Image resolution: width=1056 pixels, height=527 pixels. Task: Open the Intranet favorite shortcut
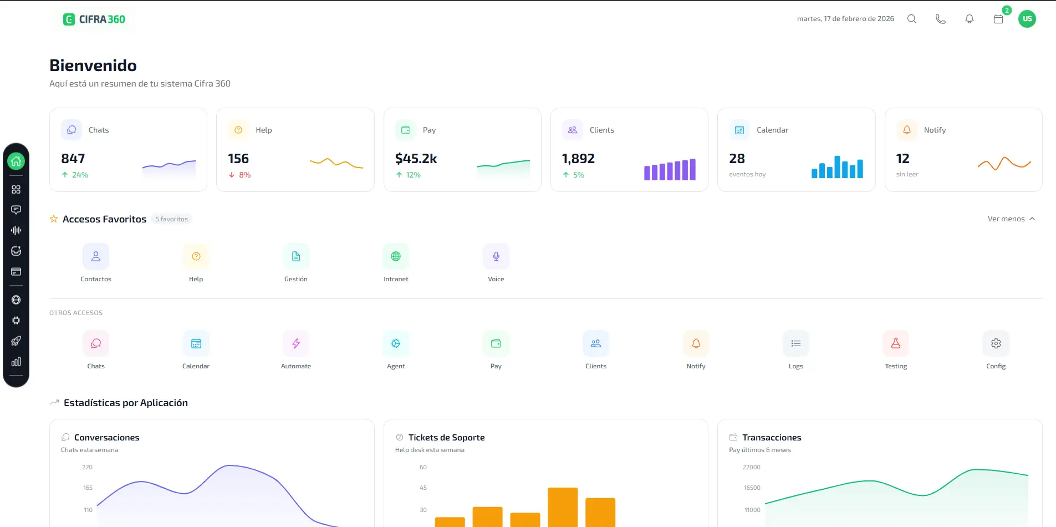(395, 256)
